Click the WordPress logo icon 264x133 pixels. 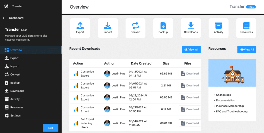click(x=6, y=6)
